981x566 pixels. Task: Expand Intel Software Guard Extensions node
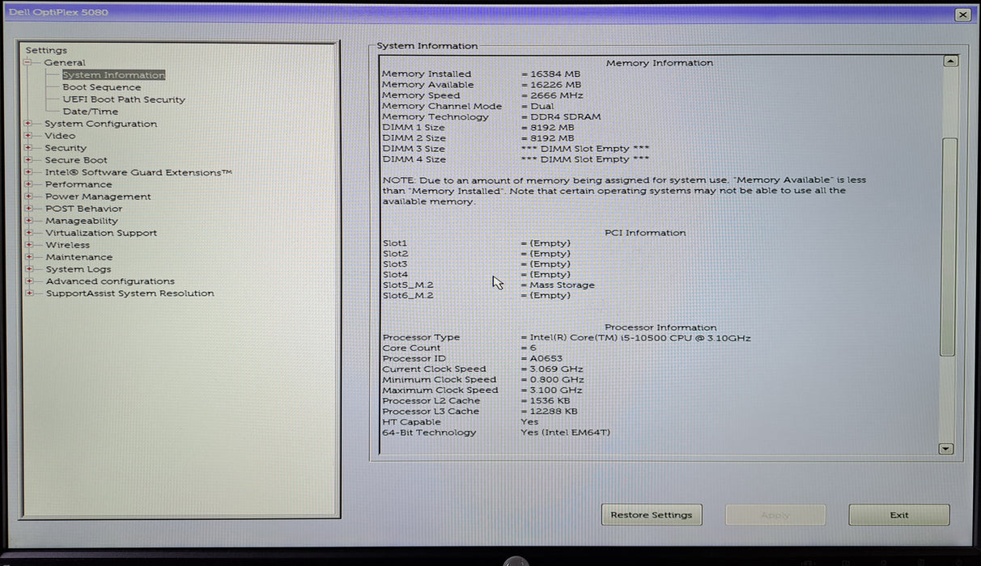click(28, 172)
